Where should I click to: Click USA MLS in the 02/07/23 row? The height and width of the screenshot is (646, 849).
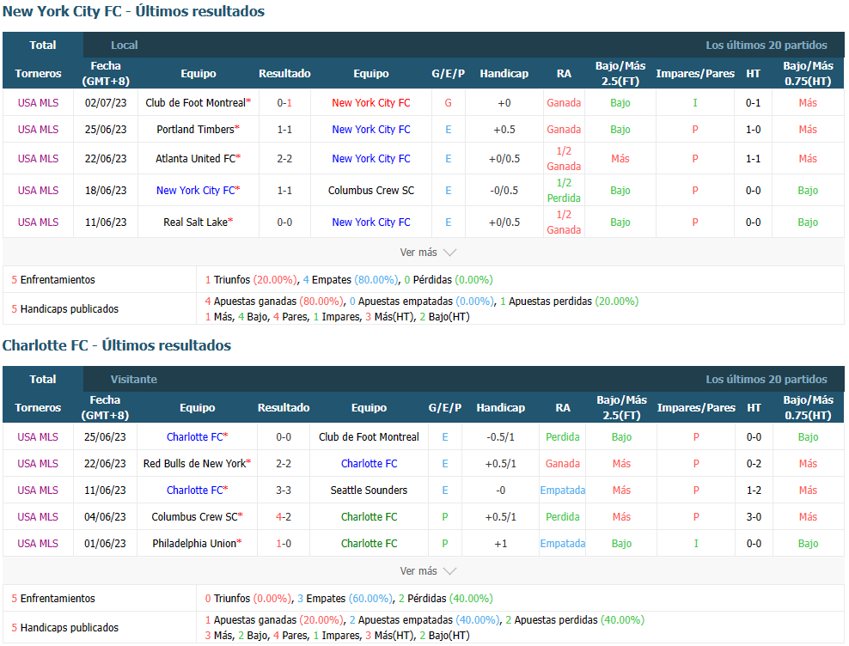point(38,103)
